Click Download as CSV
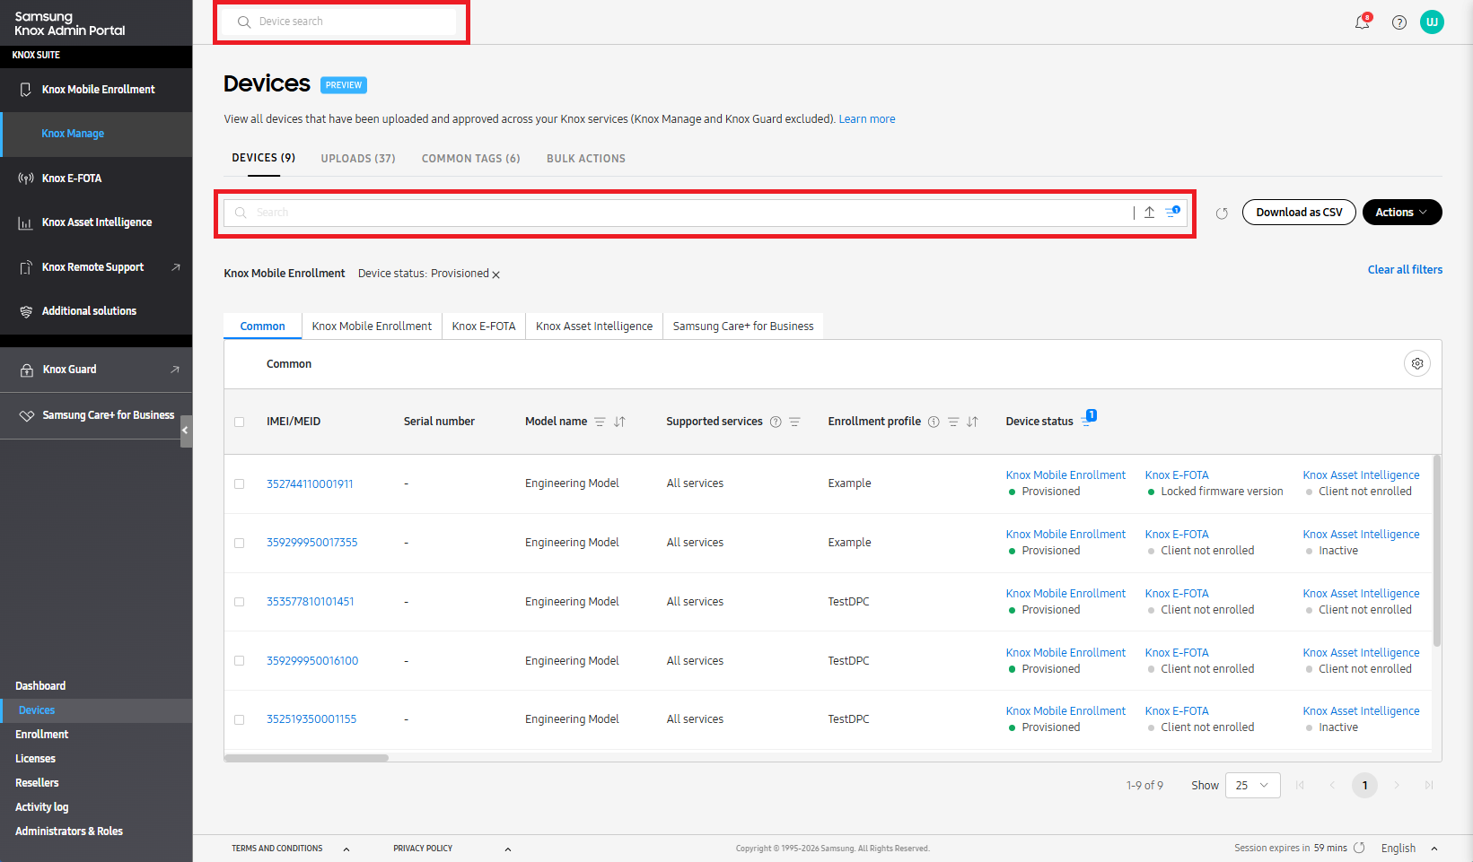 [1299, 212]
